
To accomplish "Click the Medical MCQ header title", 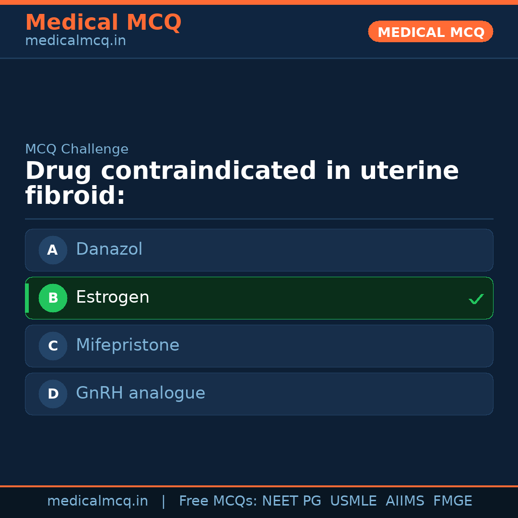I will tap(103, 23).
